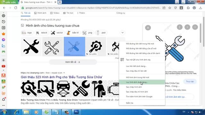205x115 pixels.
Task: Add a new sidebar shortcut with plus icon
Action: pyautogui.click(x=4, y=60)
